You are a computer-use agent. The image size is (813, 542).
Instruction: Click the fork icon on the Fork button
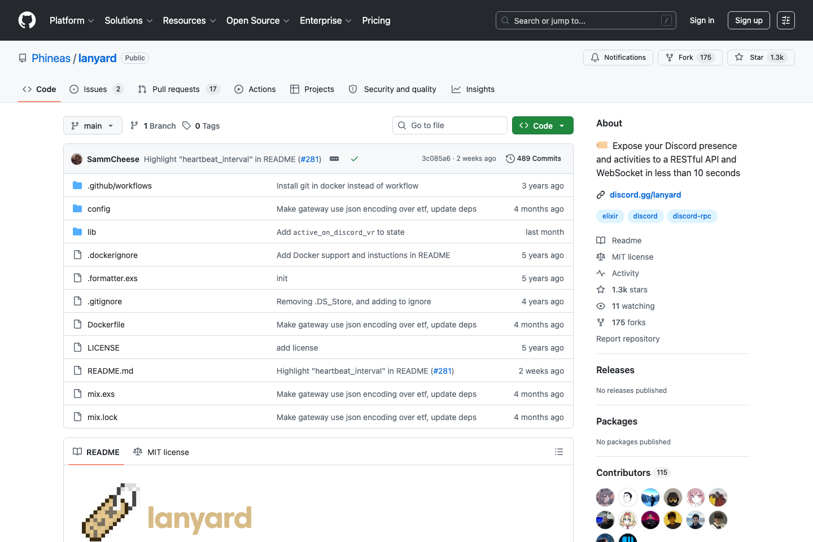[x=670, y=57]
